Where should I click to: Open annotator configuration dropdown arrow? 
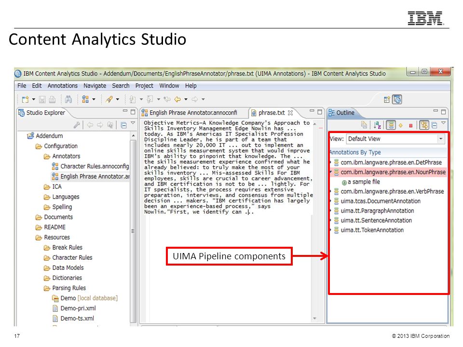coord(94,99)
